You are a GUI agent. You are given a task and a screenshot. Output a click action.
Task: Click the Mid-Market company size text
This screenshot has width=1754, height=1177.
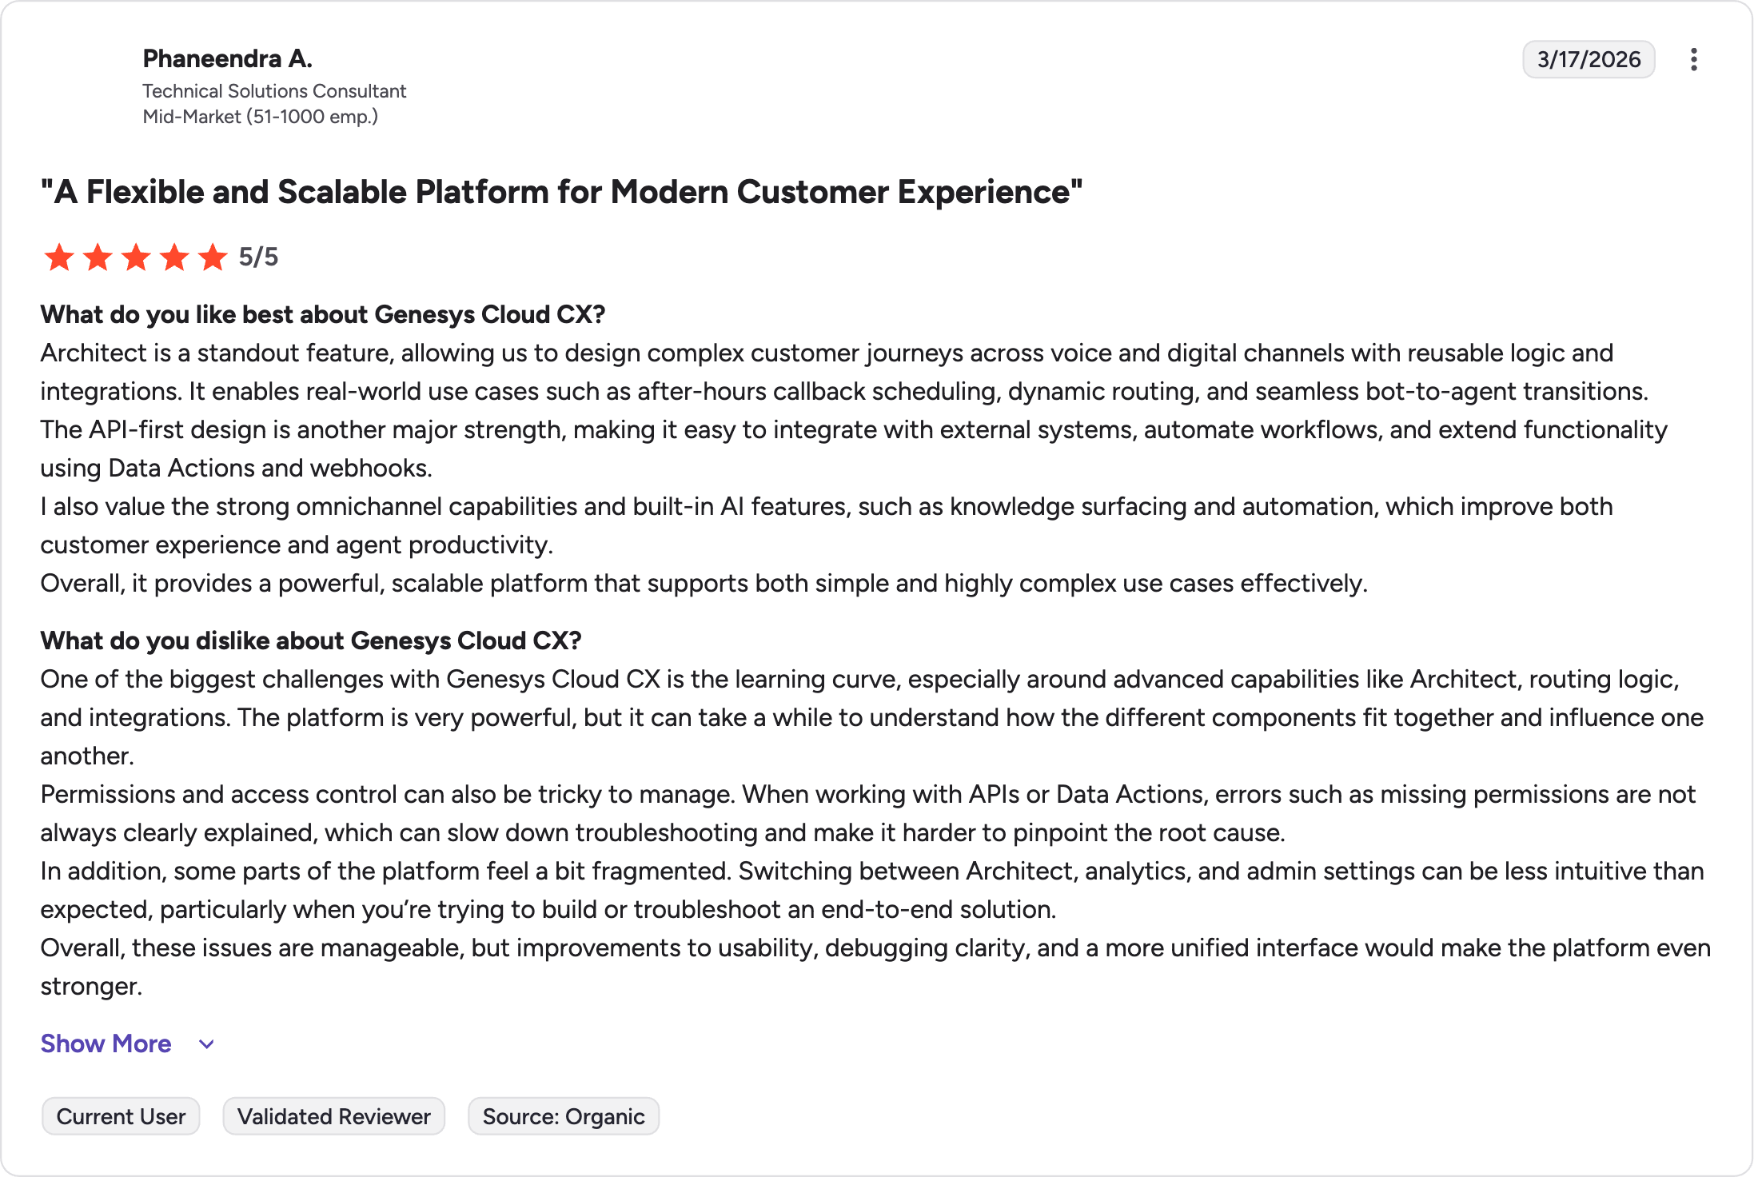(x=261, y=117)
